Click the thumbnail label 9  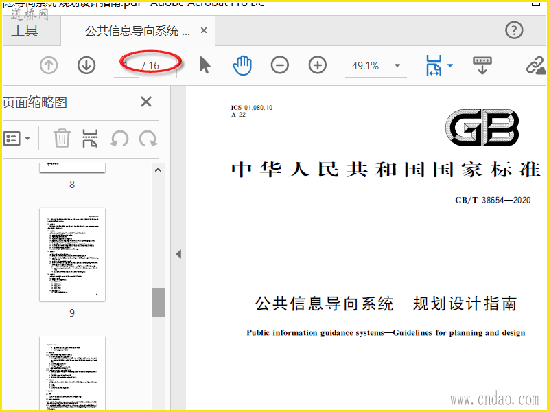(x=72, y=313)
